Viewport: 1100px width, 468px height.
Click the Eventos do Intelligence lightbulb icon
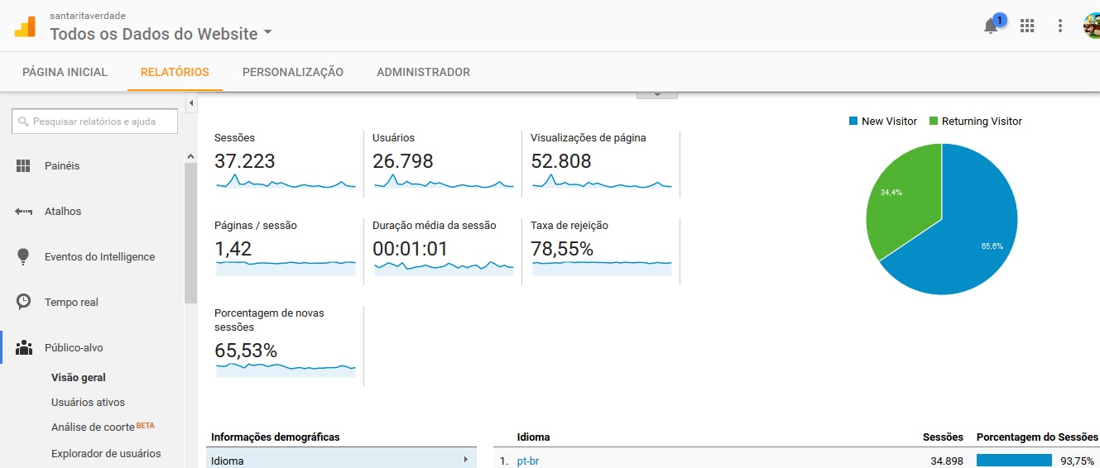23,256
